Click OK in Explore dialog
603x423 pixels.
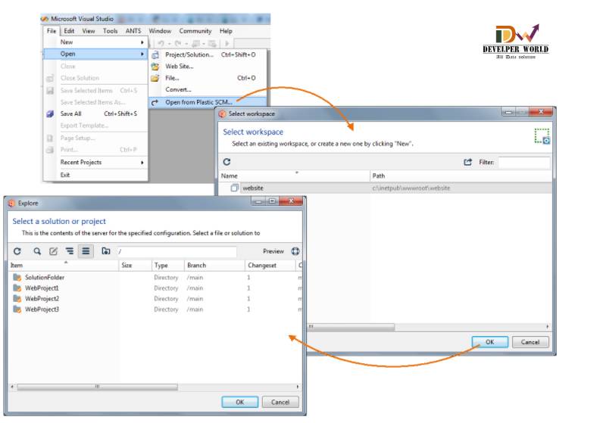click(240, 402)
